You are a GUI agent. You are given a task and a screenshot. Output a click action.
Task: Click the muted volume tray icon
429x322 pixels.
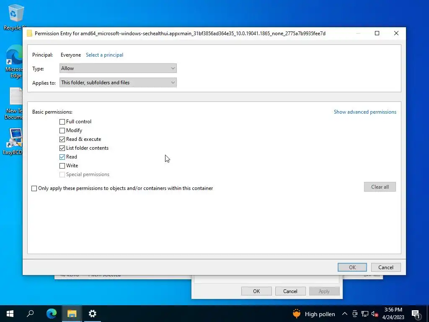pyautogui.click(x=375, y=314)
